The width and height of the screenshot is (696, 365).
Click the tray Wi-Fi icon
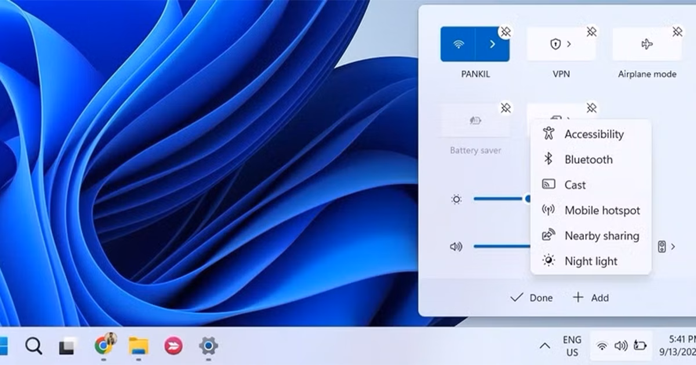tap(602, 346)
